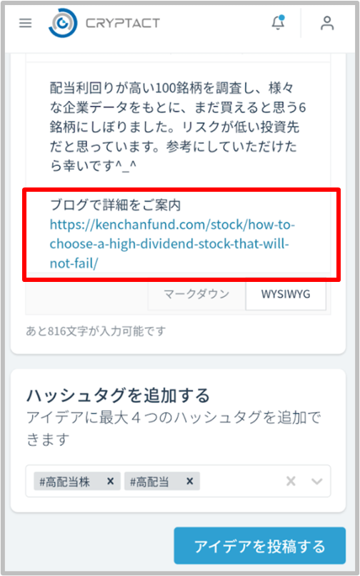Switch editor to マークダウン mode
This screenshot has width=360, height=576.
point(196,294)
